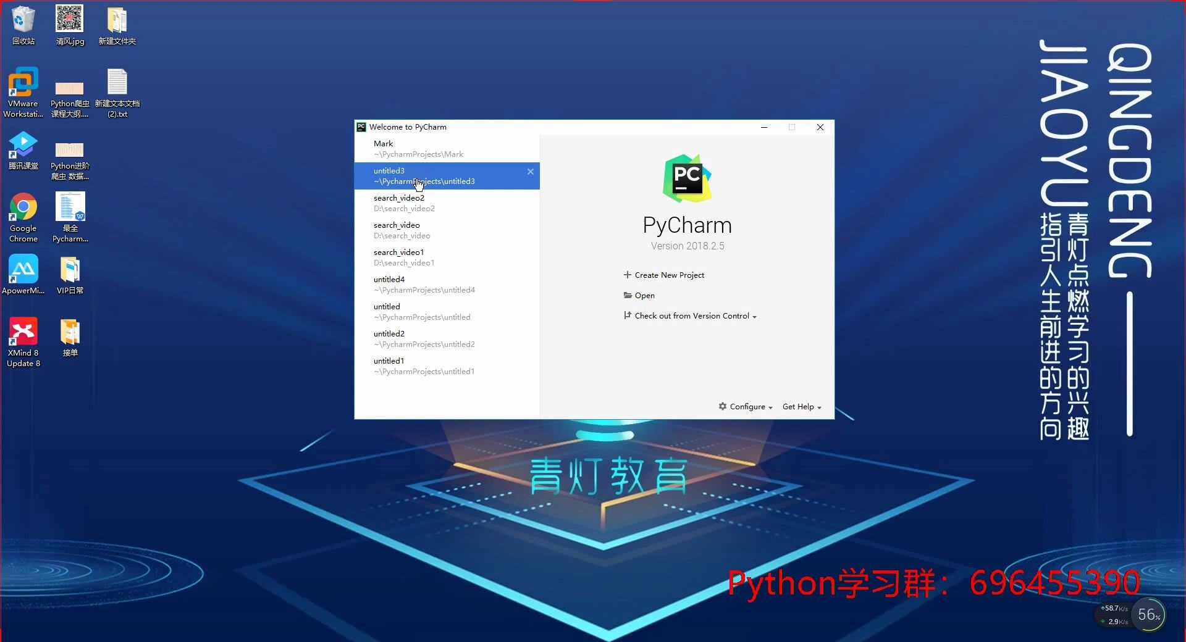Expand the Check out from Version Control dropdown
This screenshot has width=1186, height=642.
tap(756, 316)
